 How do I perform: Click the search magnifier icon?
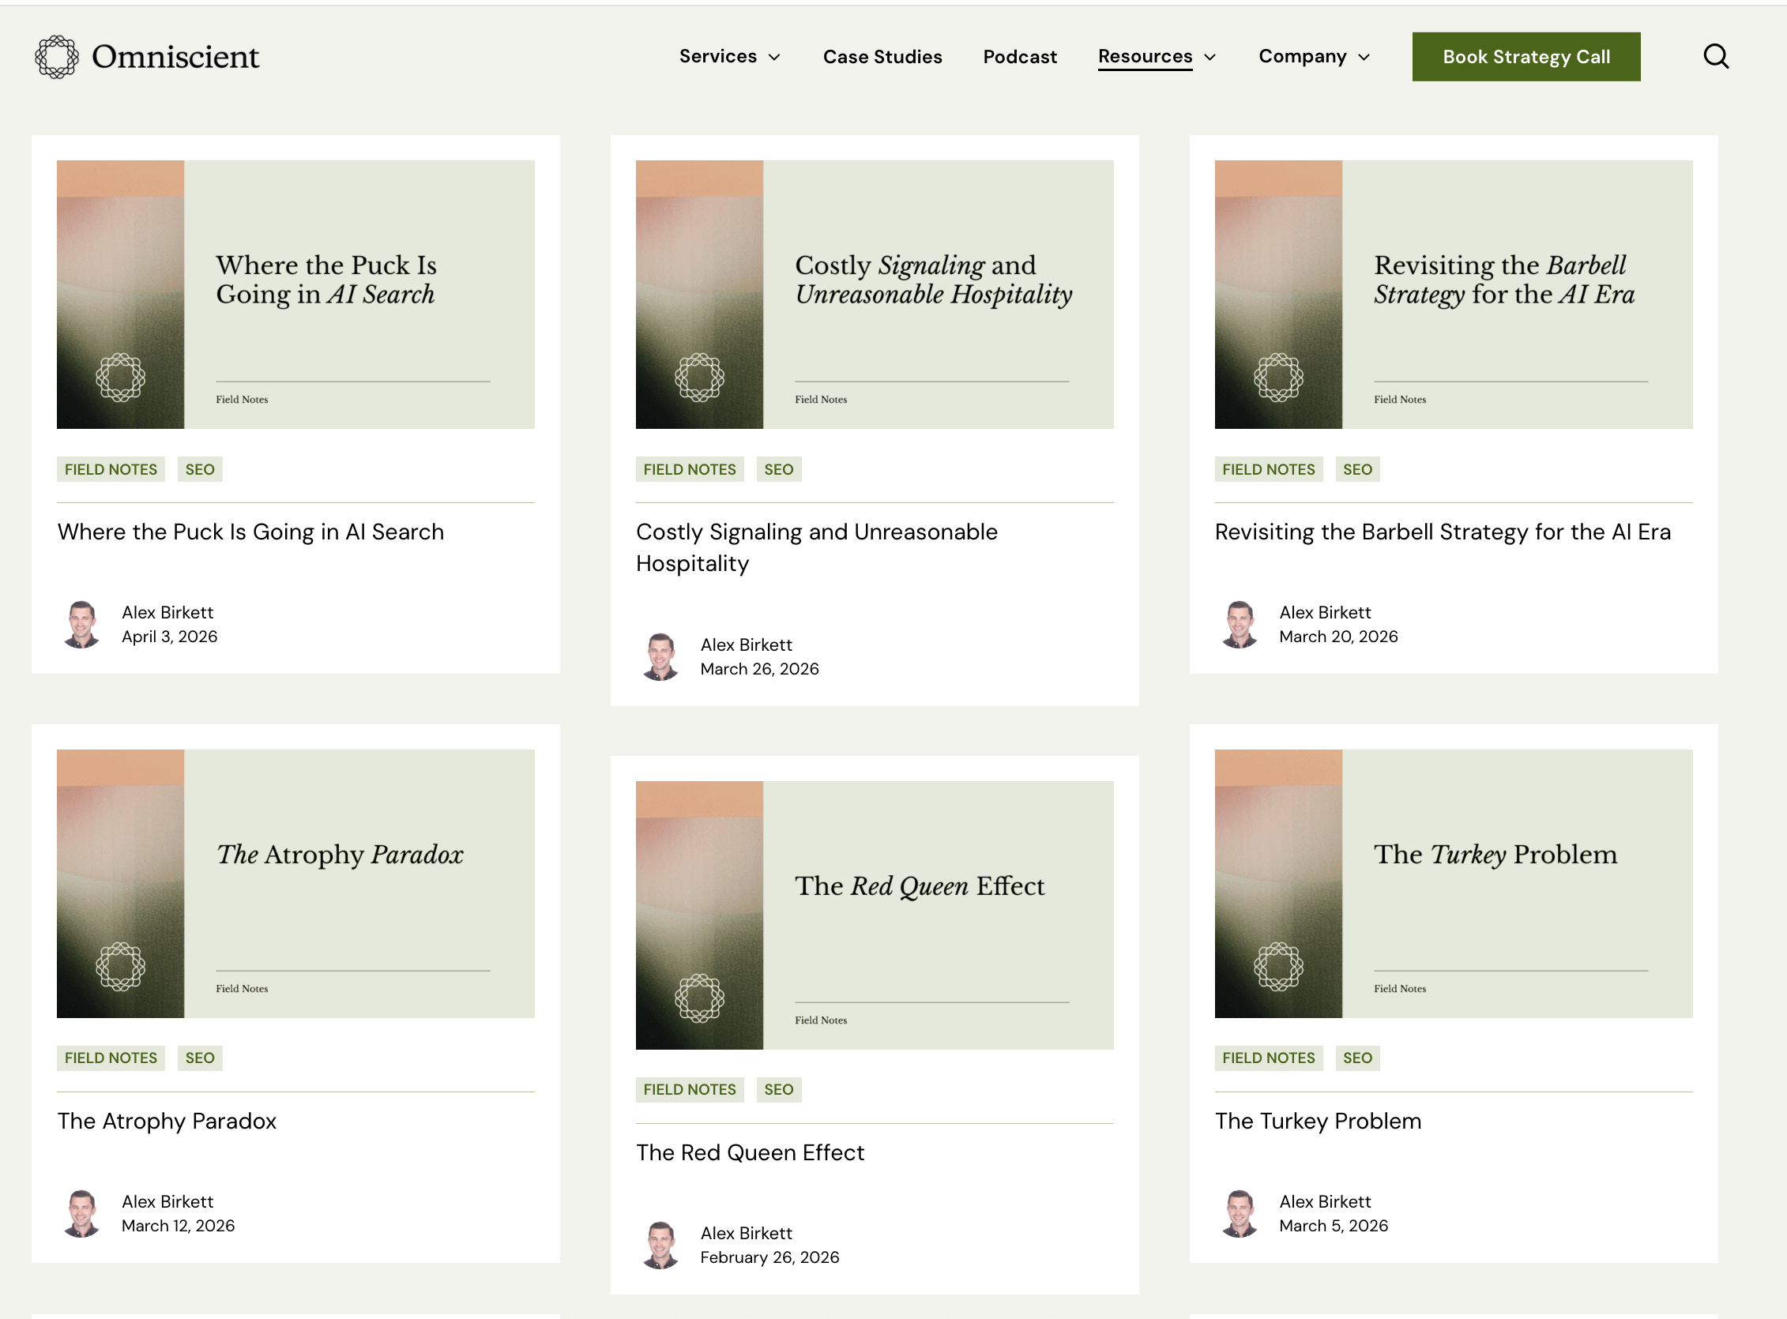point(1715,57)
